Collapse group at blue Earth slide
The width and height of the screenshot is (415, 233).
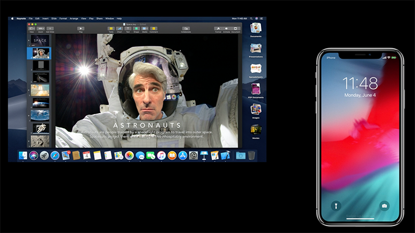point(29,116)
